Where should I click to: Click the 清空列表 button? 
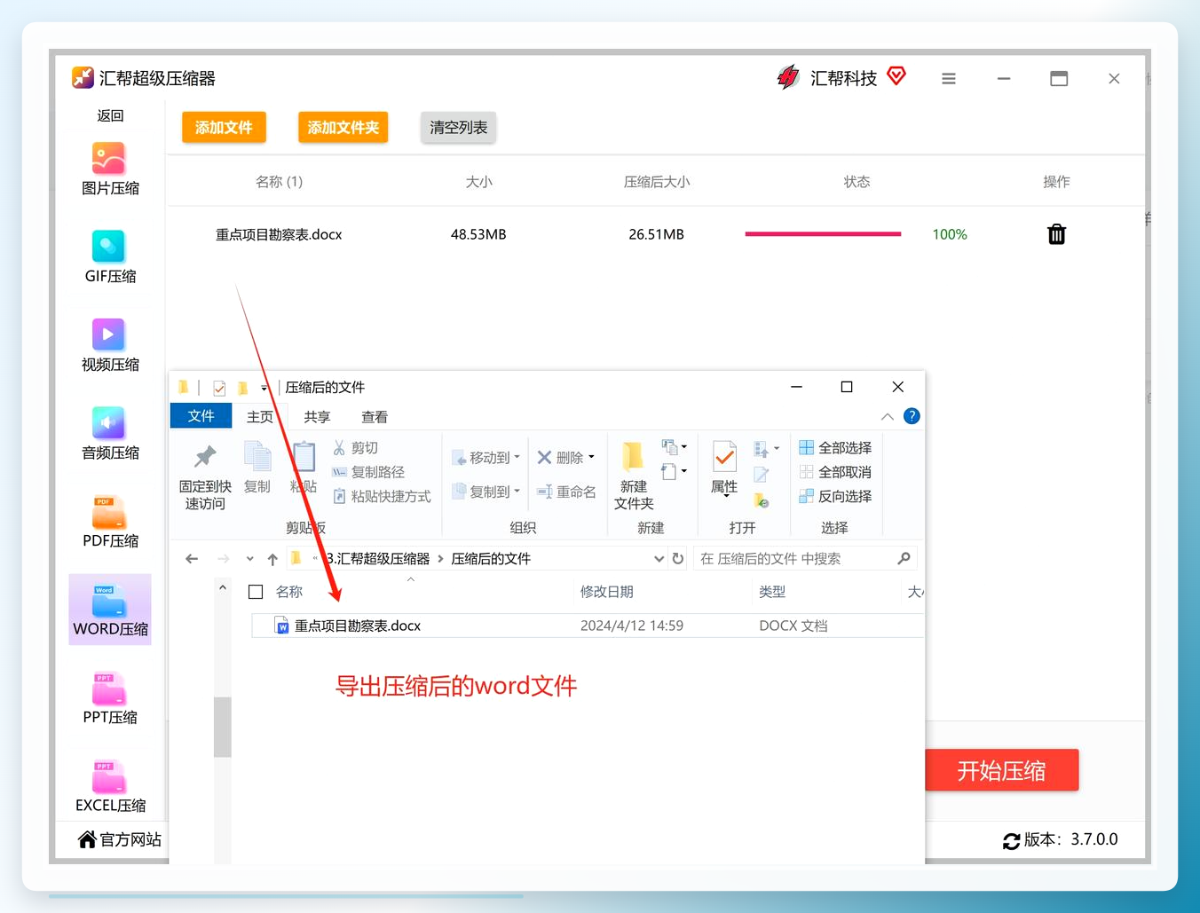tap(458, 127)
